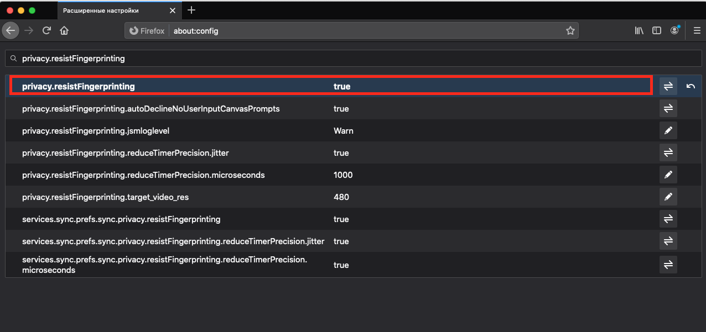Reset privacy.resistFingerprinting to default
This screenshot has height=332, width=706.
point(691,86)
